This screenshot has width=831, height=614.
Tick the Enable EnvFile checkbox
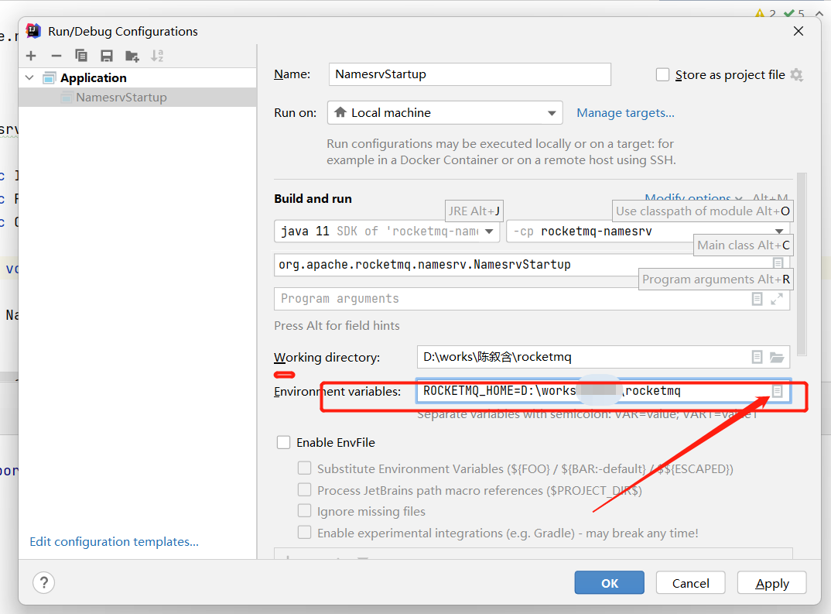(x=283, y=442)
